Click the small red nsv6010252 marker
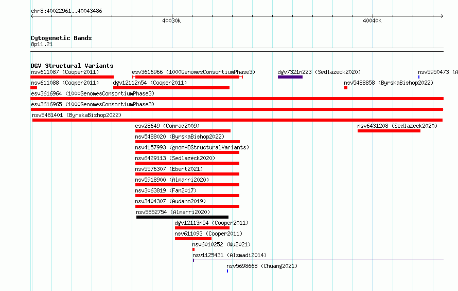 [193, 249]
